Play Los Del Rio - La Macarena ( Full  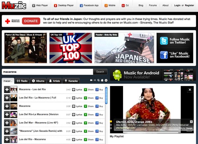click(38, 98)
